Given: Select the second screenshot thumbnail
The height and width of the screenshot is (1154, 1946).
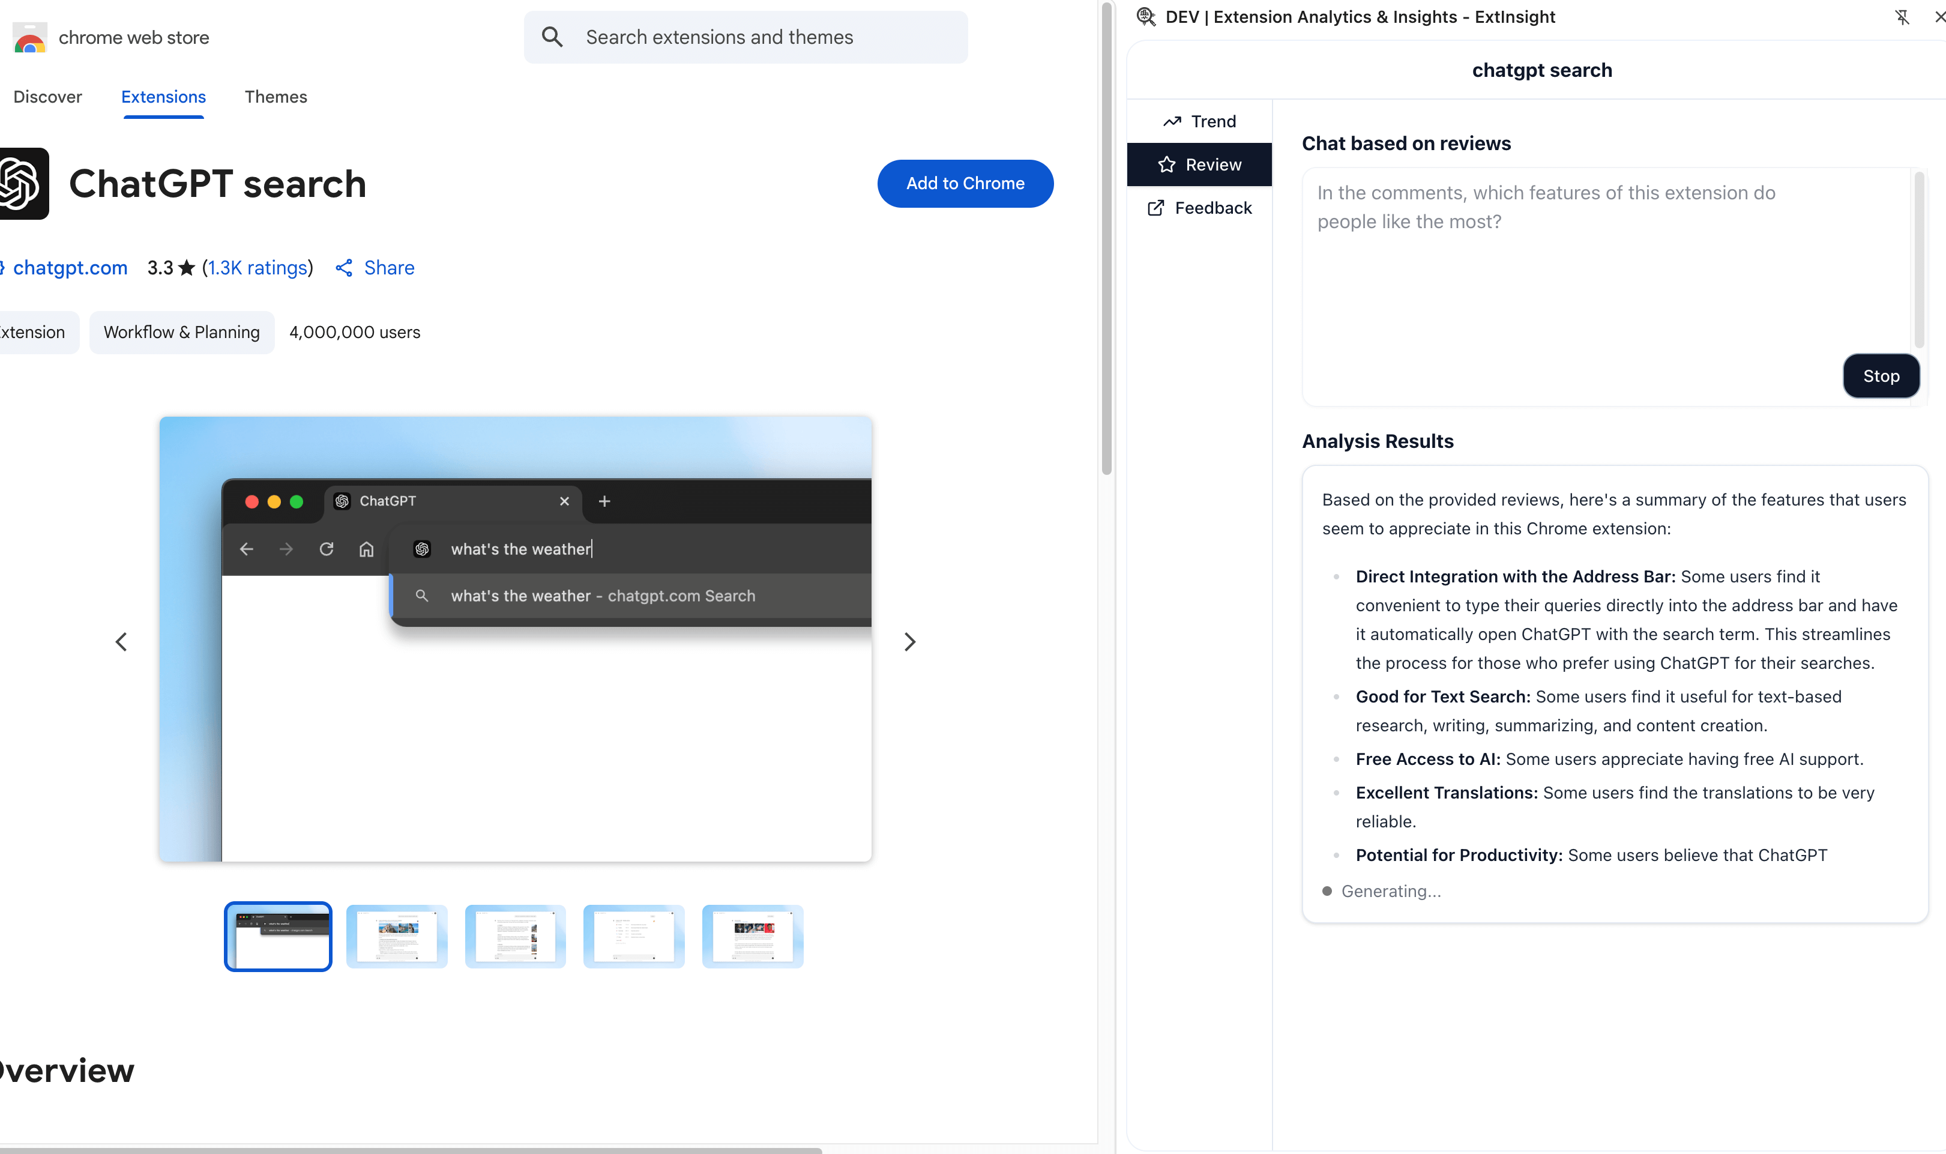Looking at the screenshot, I should pos(396,935).
